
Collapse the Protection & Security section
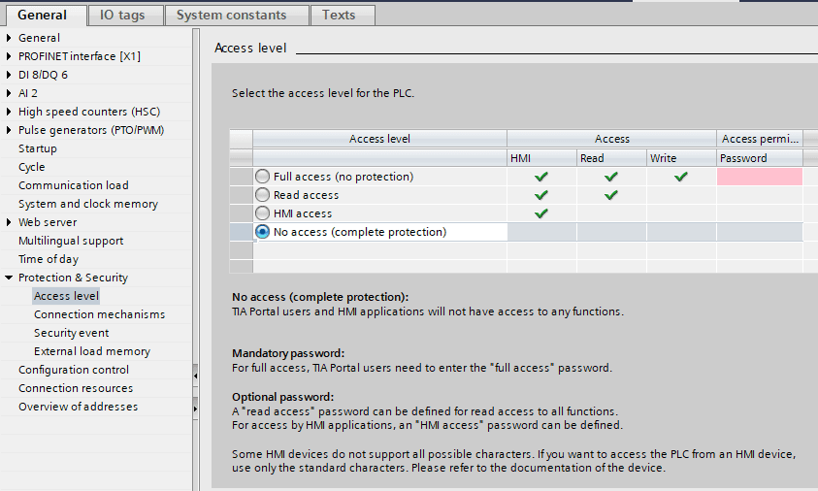pos(10,278)
